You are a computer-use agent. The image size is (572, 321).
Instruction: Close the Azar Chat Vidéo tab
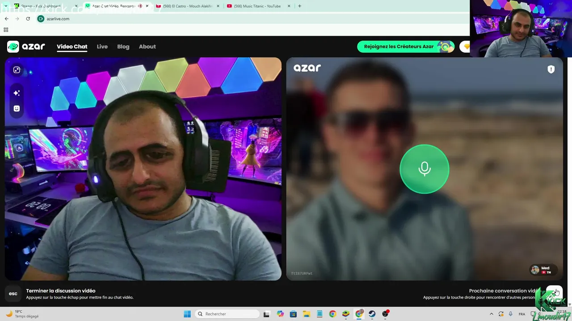pyautogui.click(x=147, y=6)
